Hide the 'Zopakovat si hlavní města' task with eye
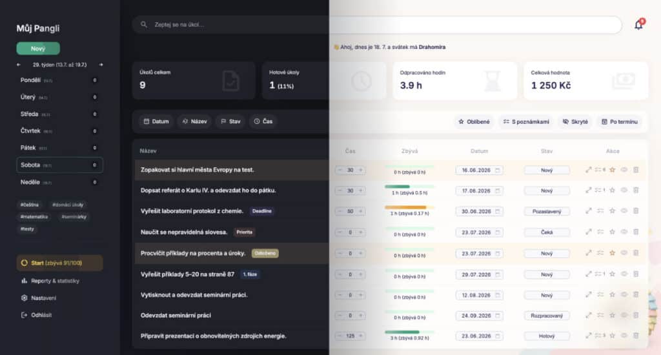The height and width of the screenshot is (355, 661). (x=624, y=170)
